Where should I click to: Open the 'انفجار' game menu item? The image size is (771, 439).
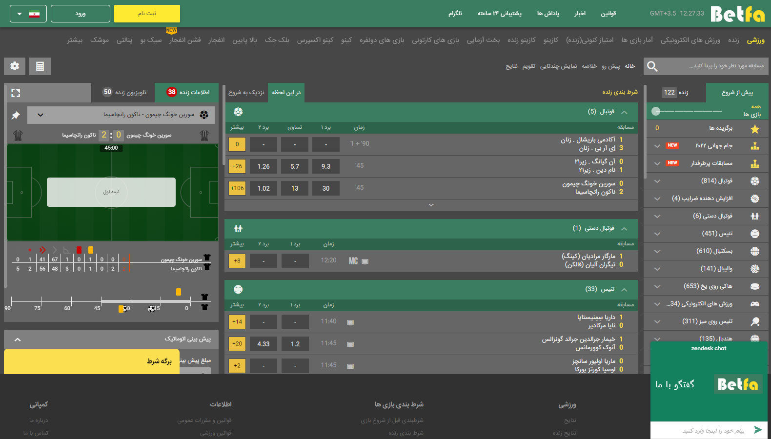click(216, 40)
